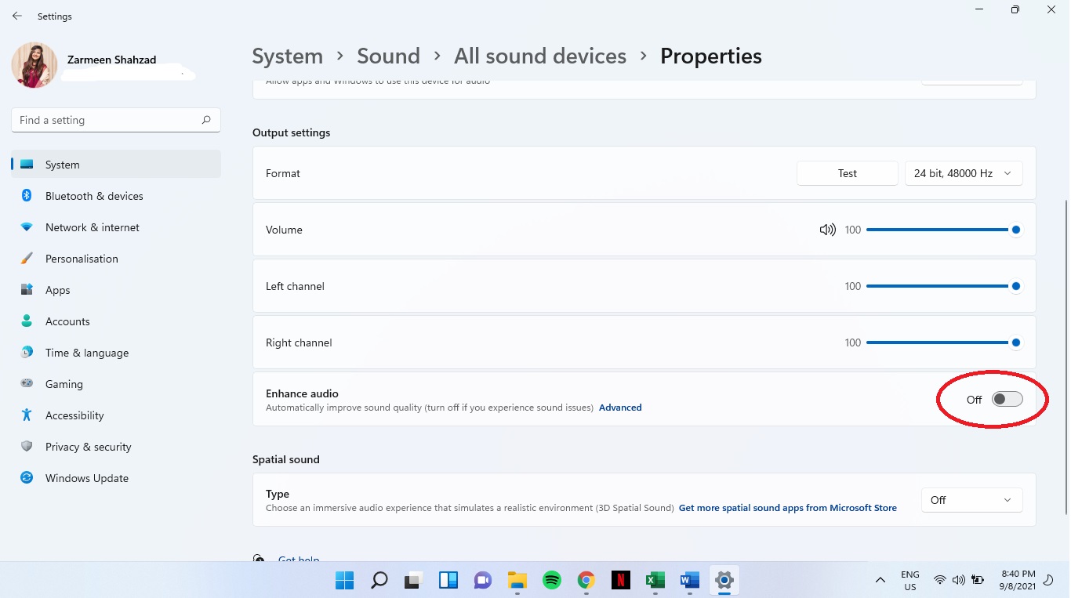Open the Advanced enhance audio link
The image size is (1071, 598).
tap(620, 407)
